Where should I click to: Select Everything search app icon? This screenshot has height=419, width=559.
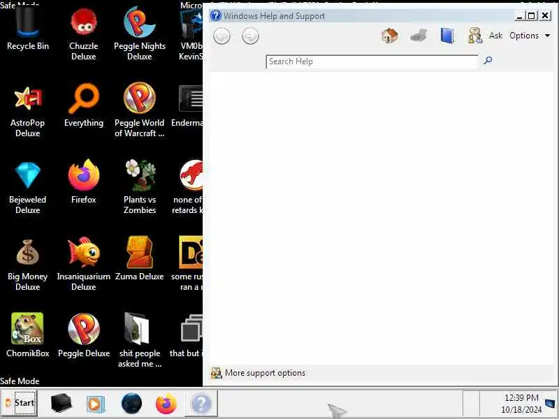click(84, 105)
